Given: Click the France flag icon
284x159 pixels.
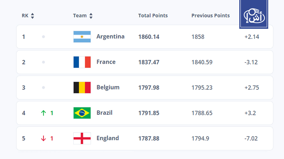Looking at the screenshot, I should tap(82, 62).
